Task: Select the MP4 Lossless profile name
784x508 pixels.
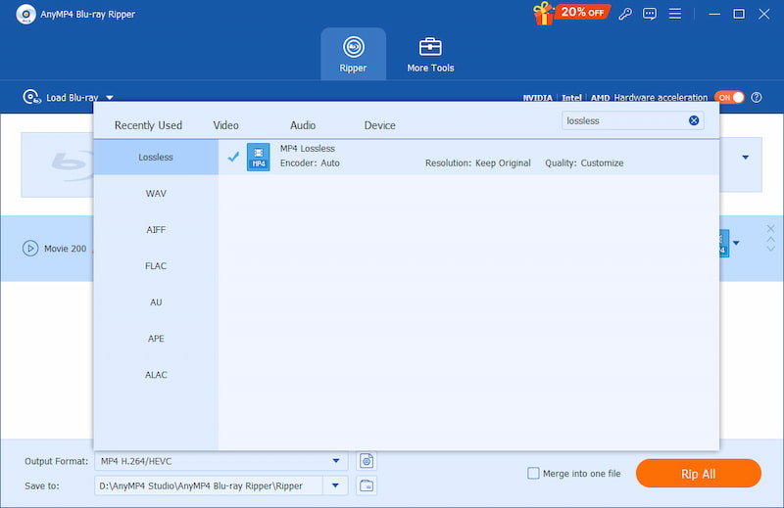Action: click(x=307, y=149)
